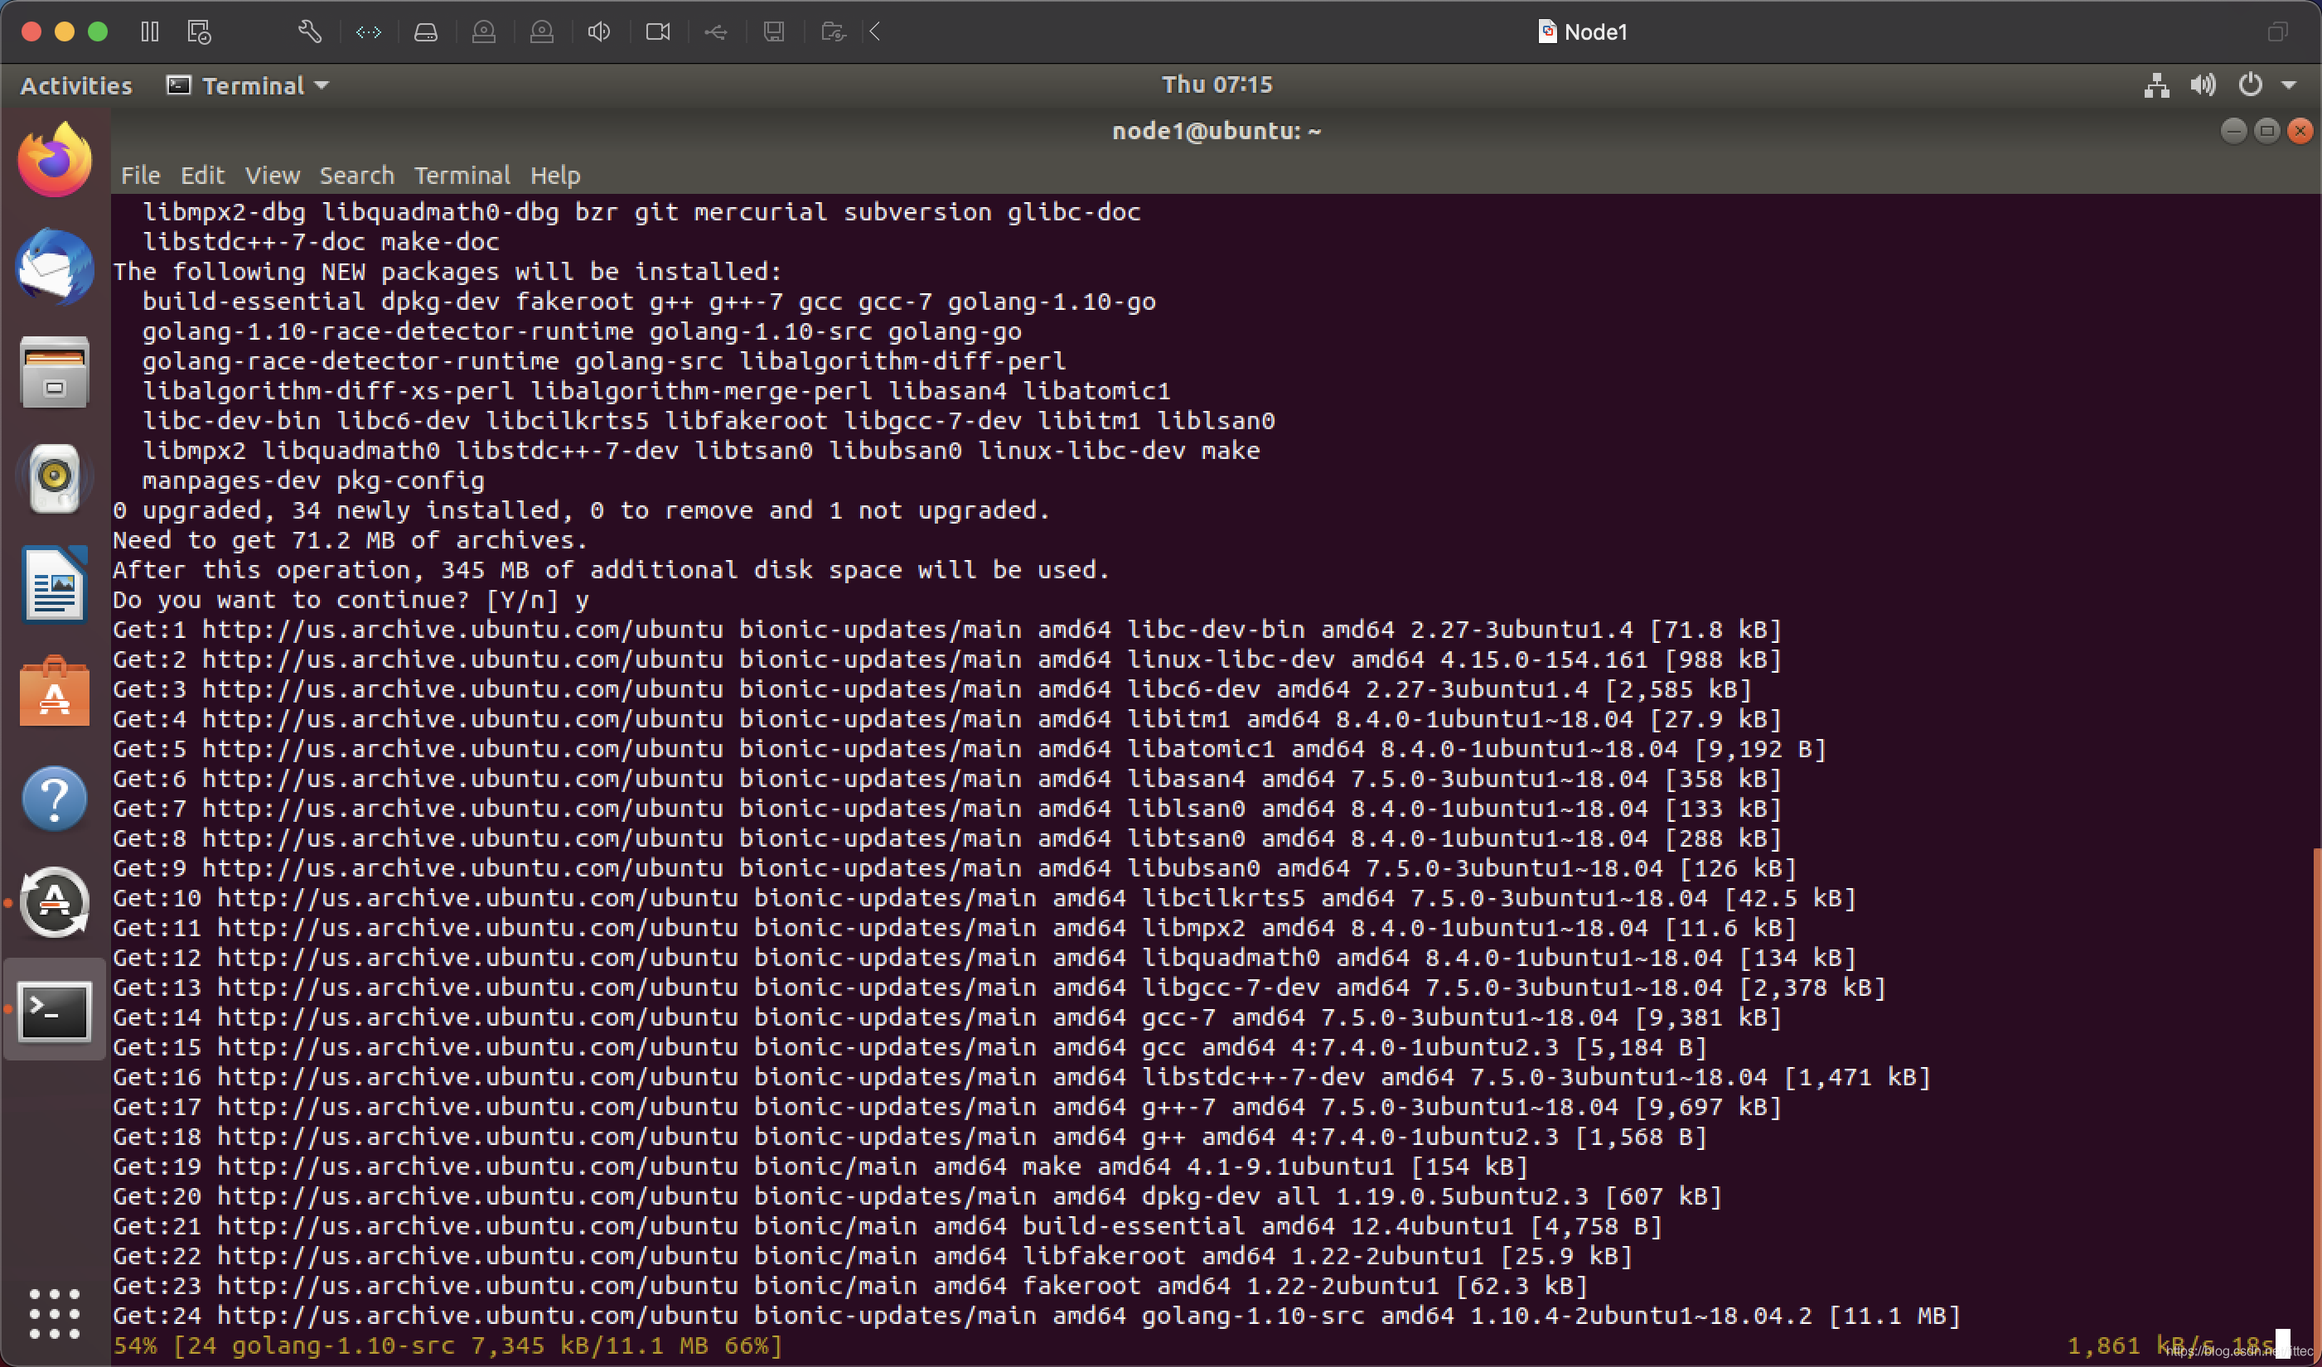Viewport: 2322px width, 1367px height.
Task: Click the window view icon at title bar right
Action: point(2278,32)
